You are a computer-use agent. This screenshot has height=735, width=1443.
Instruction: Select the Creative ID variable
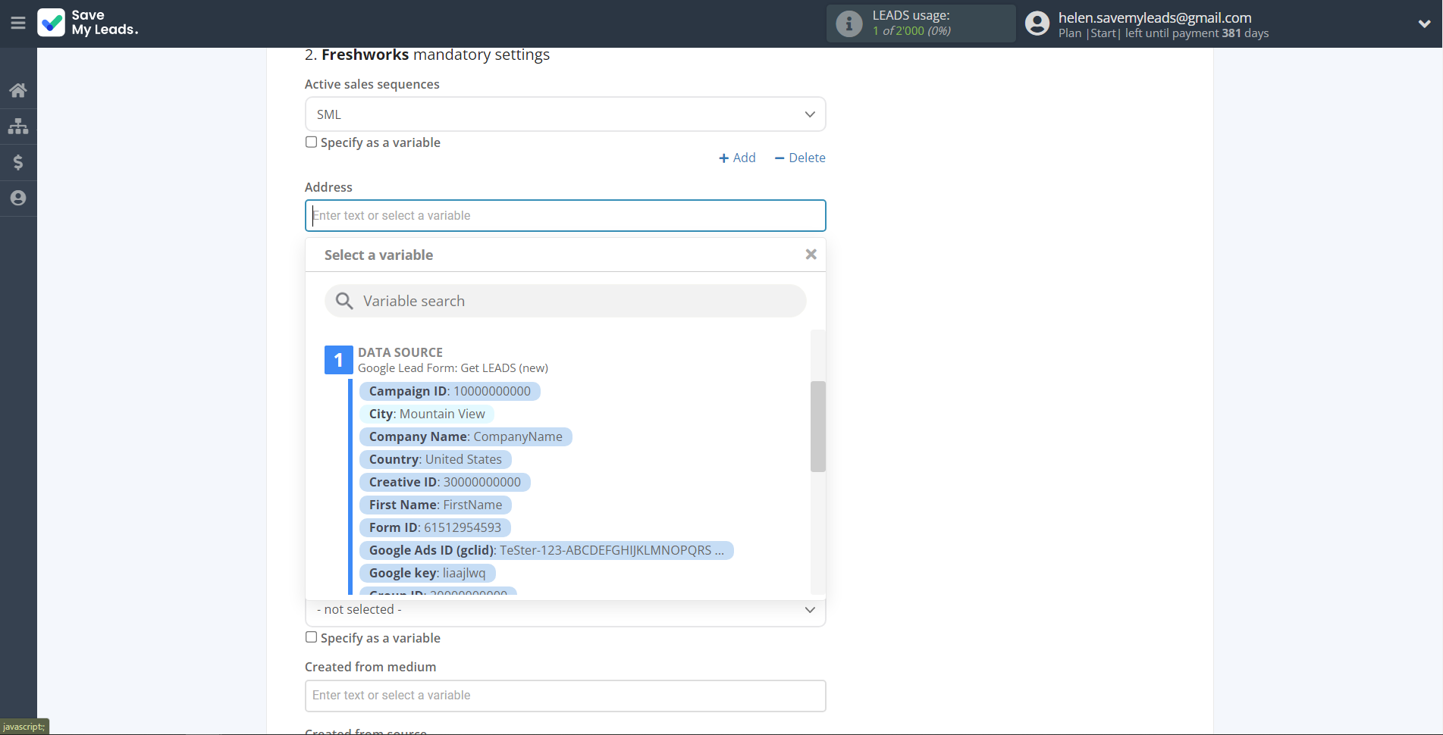point(445,482)
